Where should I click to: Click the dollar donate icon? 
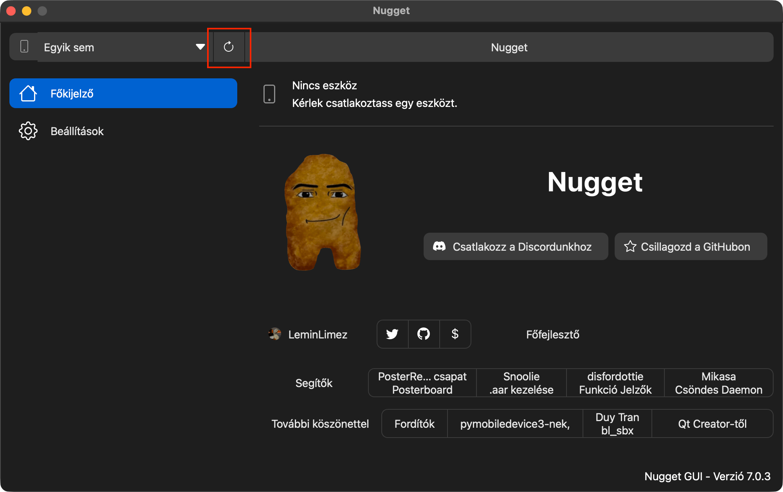tap(455, 334)
